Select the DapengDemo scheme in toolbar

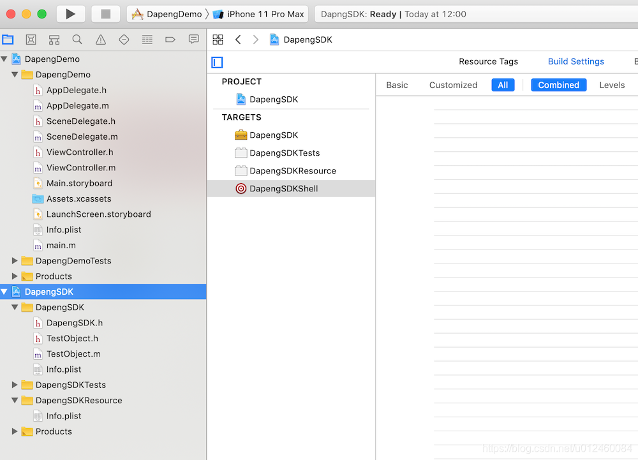coord(167,14)
